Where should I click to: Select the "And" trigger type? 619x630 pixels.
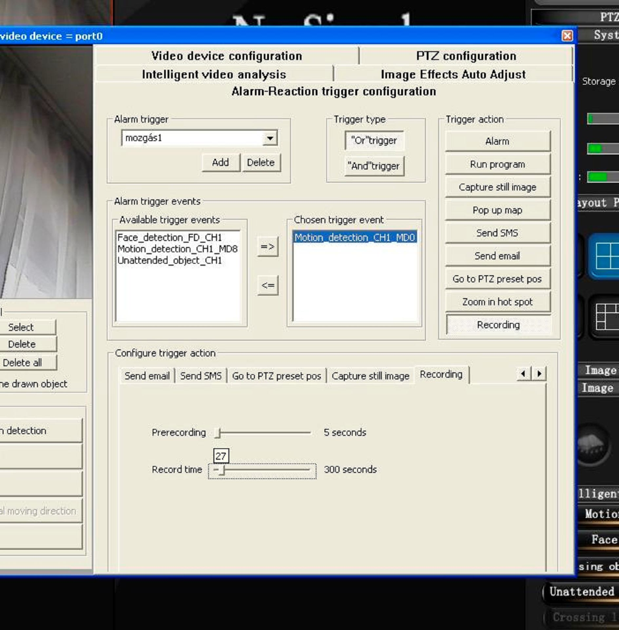coord(374,166)
